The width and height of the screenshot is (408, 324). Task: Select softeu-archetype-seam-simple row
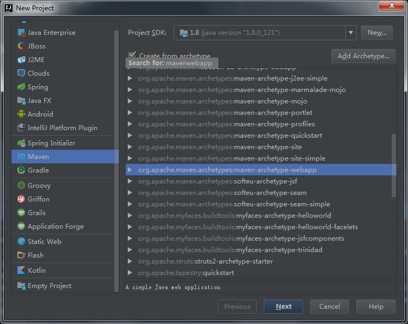point(261,204)
